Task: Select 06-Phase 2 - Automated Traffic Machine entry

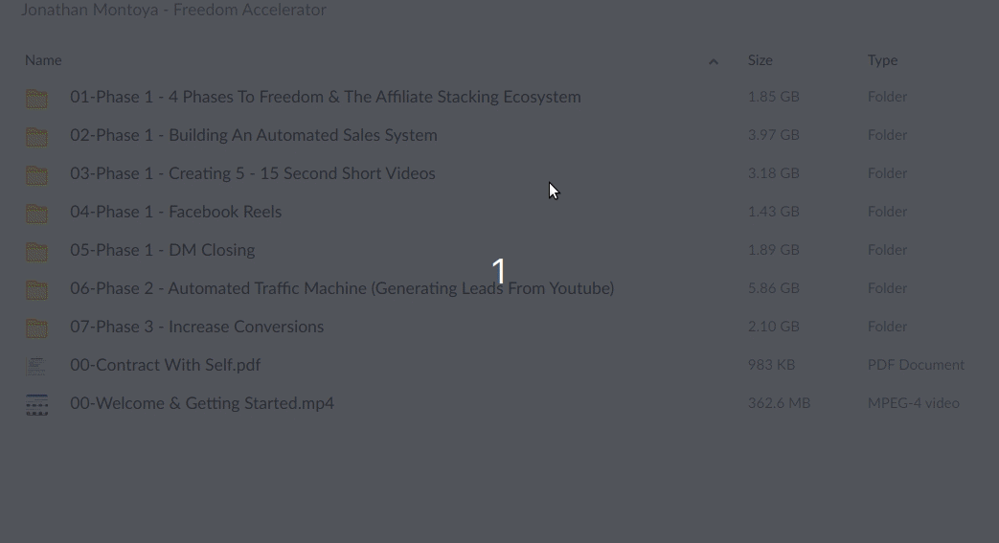Action: click(342, 288)
